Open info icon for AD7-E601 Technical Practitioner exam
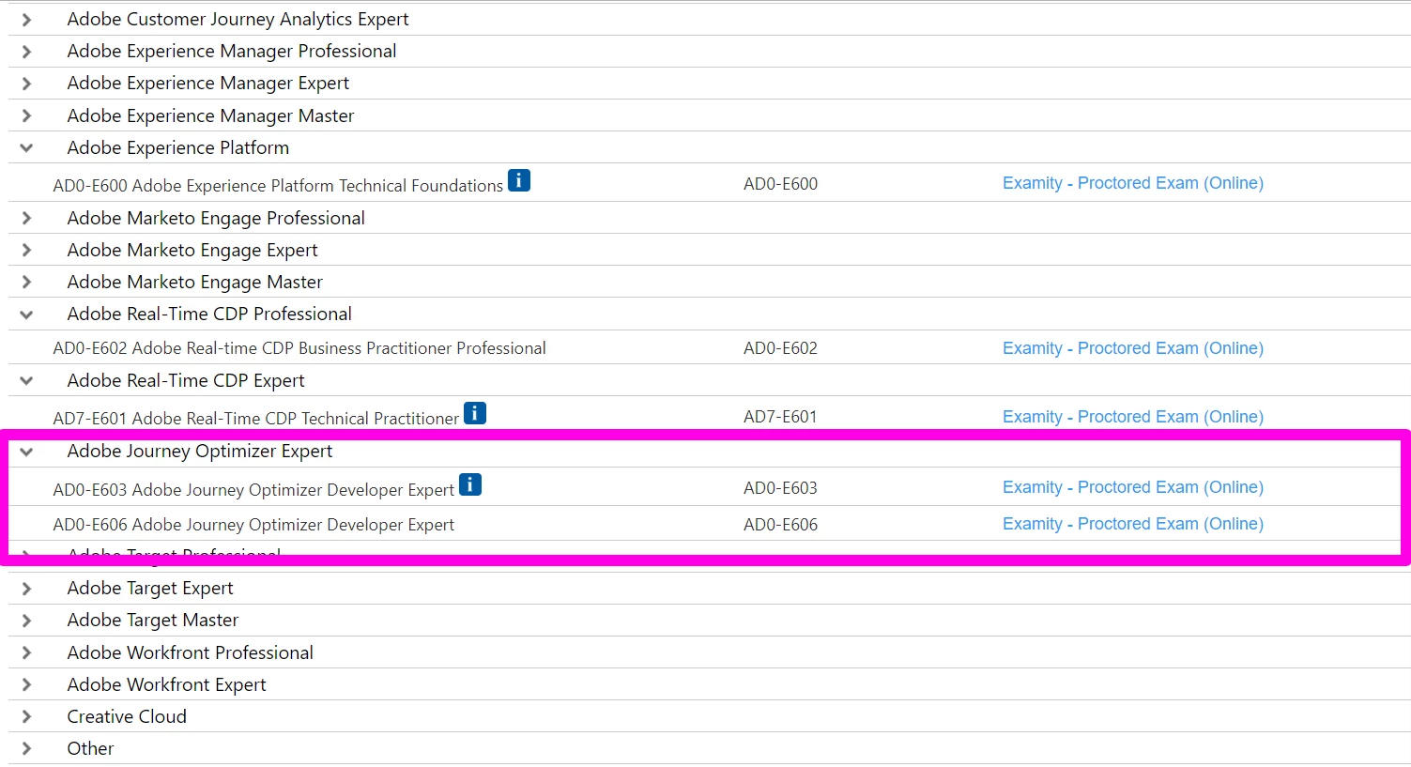The height and width of the screenshot is (767, 1411). click(475, 413)
